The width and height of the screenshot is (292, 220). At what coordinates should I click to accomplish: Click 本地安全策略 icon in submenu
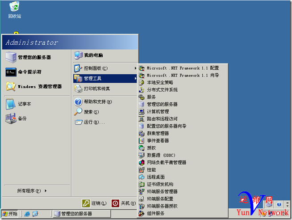[142, 82]
